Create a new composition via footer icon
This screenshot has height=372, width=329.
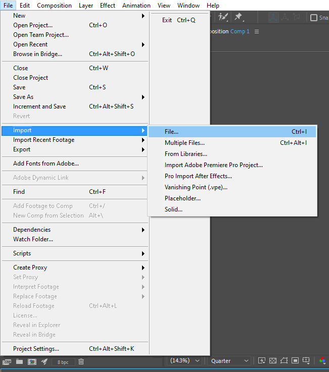point(32,362)
